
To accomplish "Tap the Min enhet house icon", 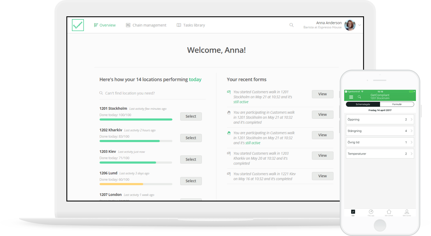I will click(x=389, y=212).
